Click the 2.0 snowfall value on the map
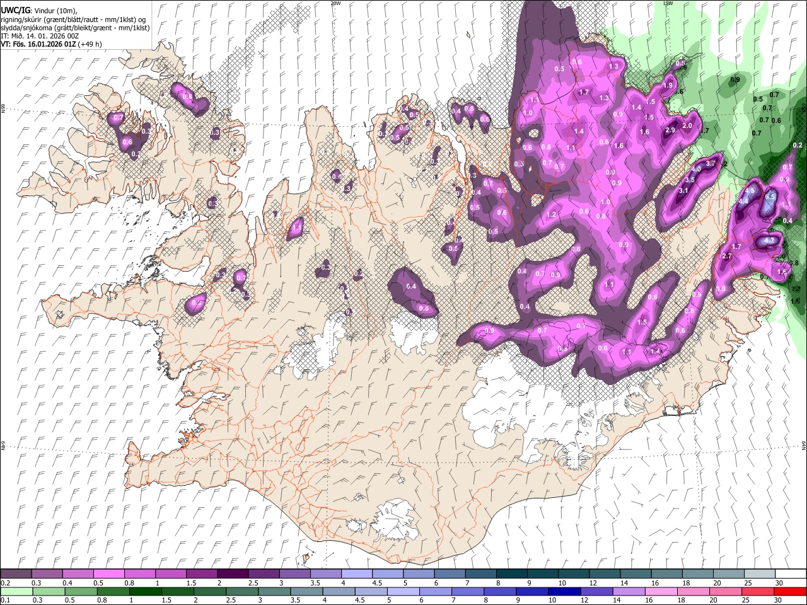 pos(687,125)
